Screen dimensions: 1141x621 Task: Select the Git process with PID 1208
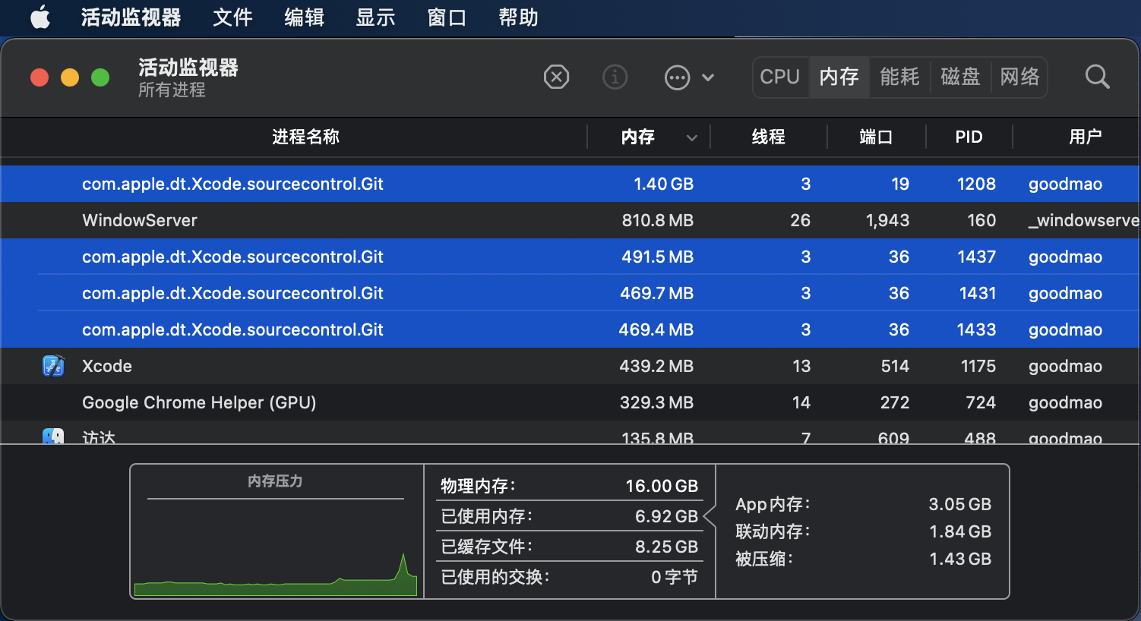pyautogui.click(x=570, y=184)
